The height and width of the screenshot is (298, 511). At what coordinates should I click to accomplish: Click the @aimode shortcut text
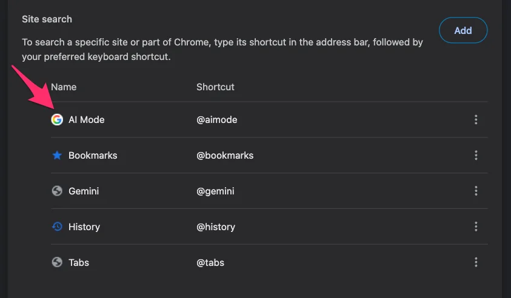217,120
